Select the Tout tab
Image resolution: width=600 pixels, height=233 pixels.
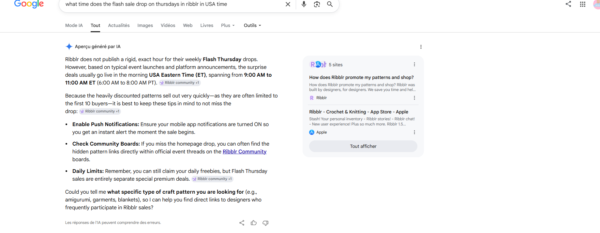(x=96, y=25)
